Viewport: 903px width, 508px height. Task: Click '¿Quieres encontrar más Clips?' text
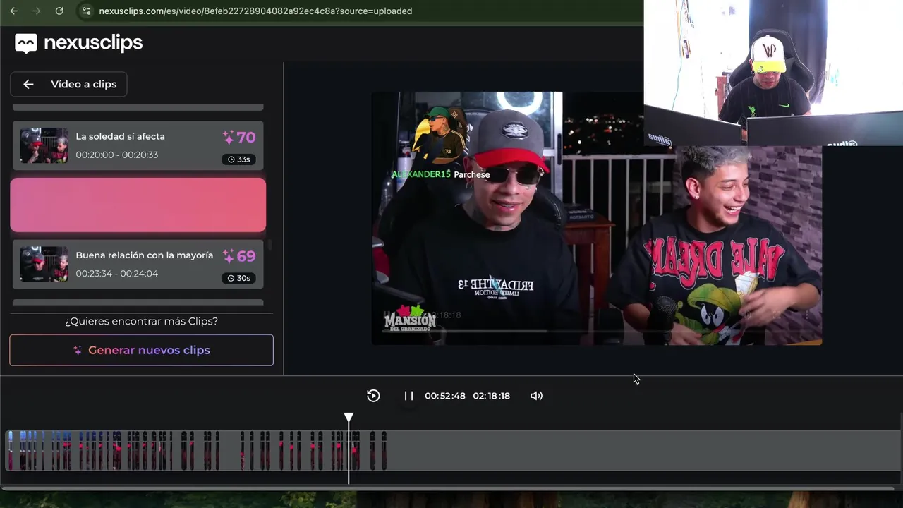click(141, 321)
